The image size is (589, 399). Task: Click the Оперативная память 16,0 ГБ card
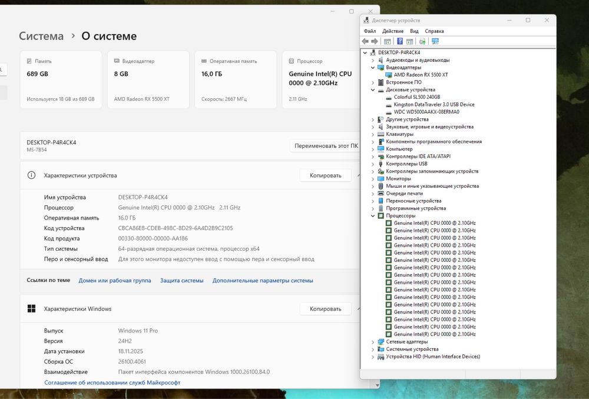(236, 80)
